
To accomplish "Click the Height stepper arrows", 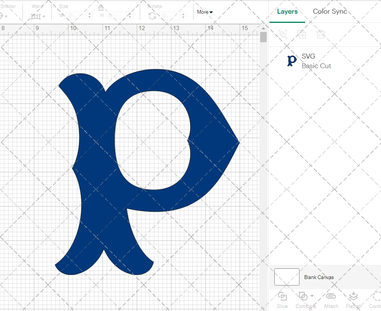I will (x=131, y=16).
